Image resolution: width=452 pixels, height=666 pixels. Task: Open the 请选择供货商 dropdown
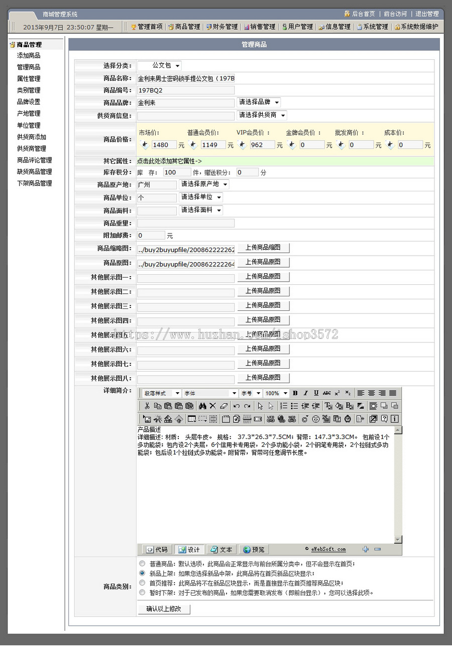pos(262,115)
